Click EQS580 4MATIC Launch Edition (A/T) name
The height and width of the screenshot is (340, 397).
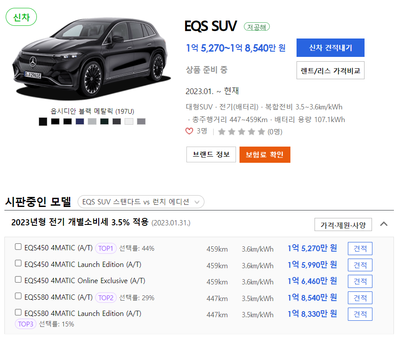point(83,313)
